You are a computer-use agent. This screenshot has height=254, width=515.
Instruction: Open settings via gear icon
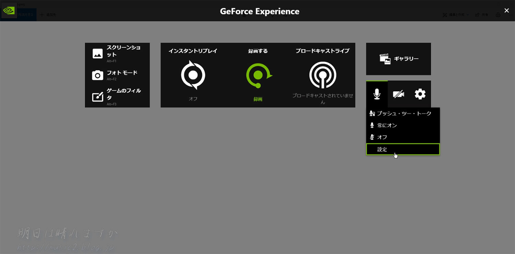click(420, 94)
